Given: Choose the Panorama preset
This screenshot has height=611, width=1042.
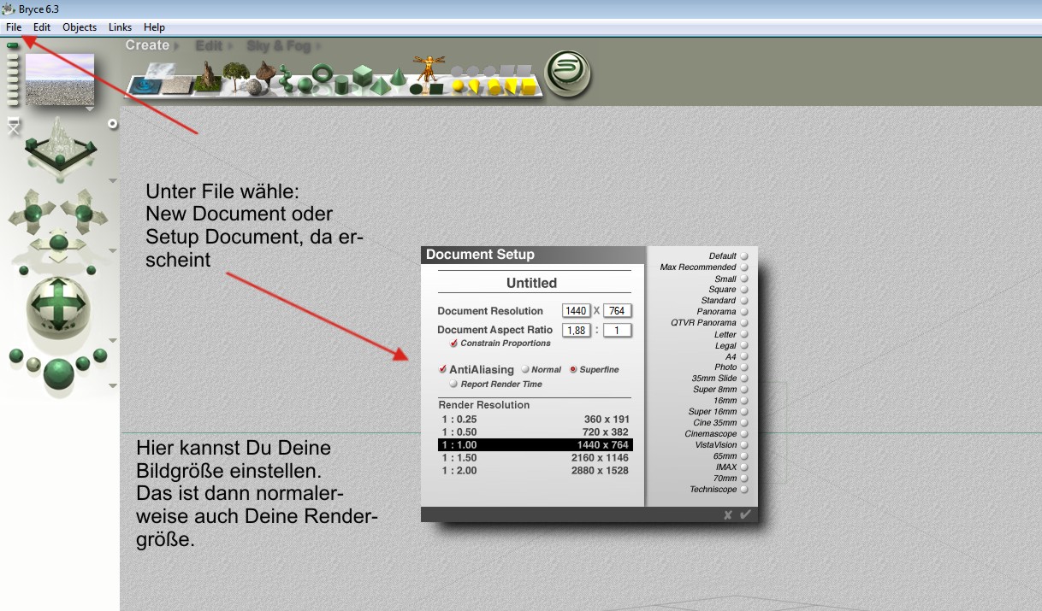Looking at the screenshot, I should click(743, 312).
